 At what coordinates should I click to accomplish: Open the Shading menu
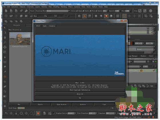click(56, 7)
